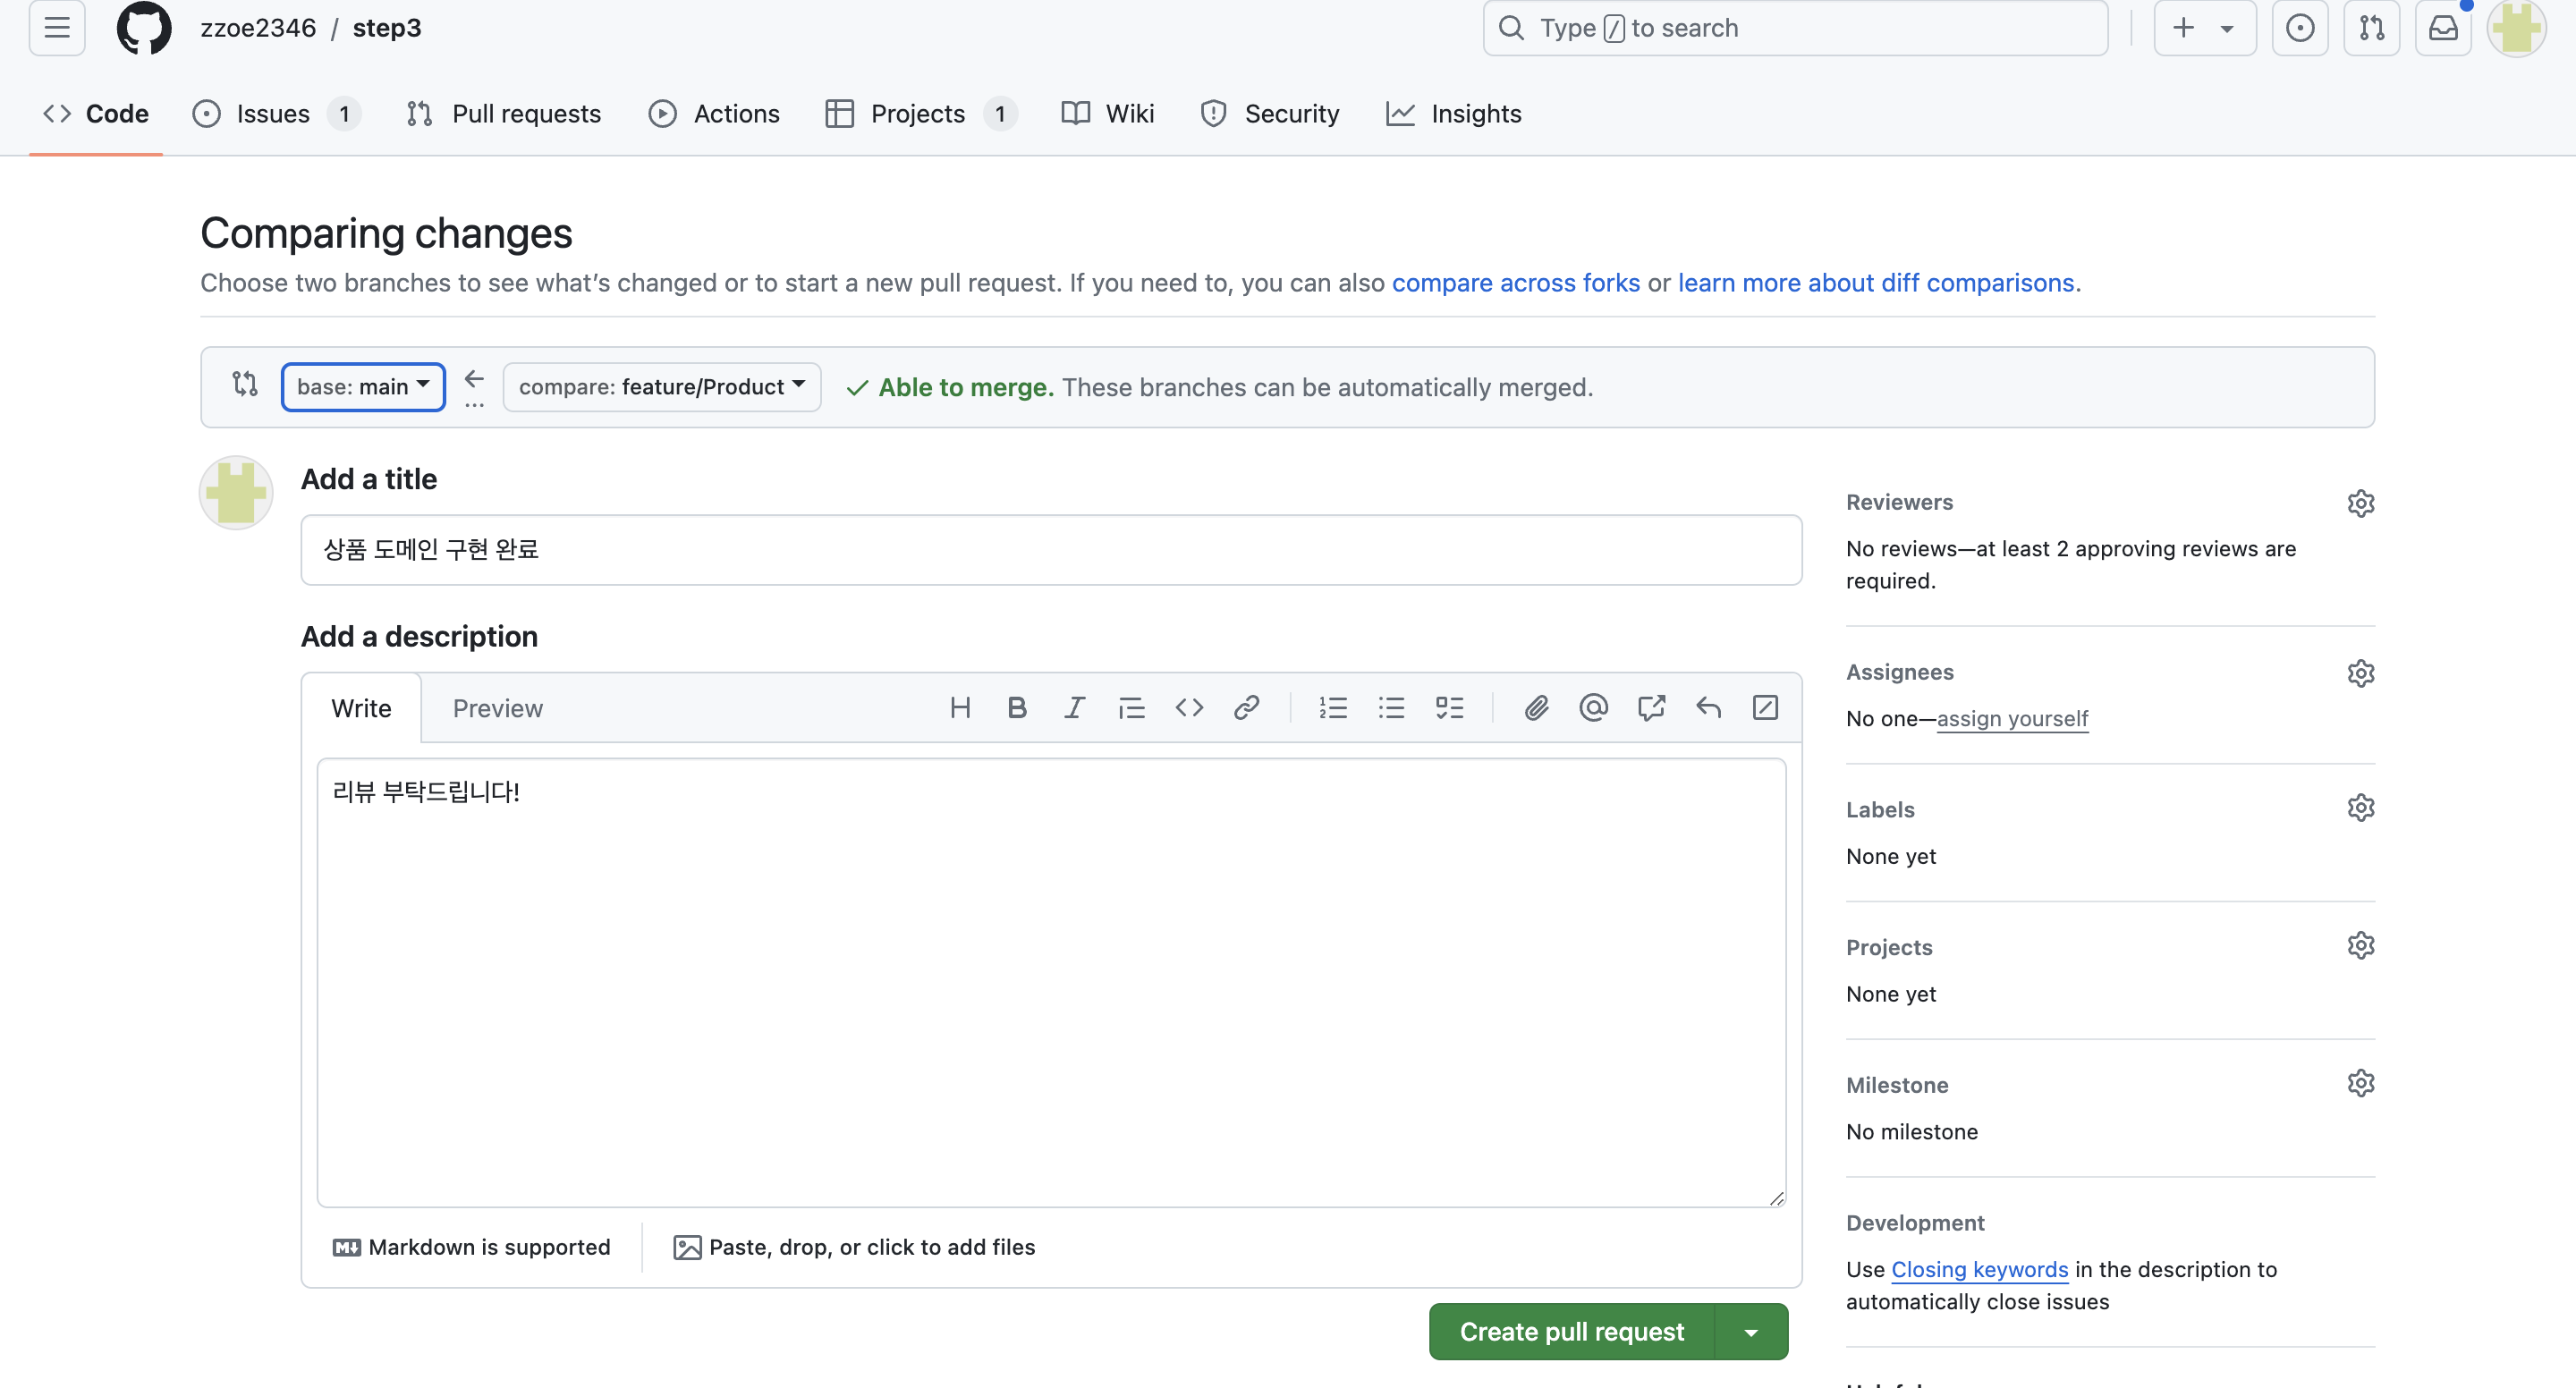Expand the compare: feature/Product dropdown
This screenshot has width=2576, height=1388.
point(661,387)
